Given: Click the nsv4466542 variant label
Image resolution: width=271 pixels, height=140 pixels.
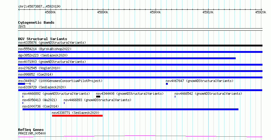Looking at the screenshot, I should point(208,94).
